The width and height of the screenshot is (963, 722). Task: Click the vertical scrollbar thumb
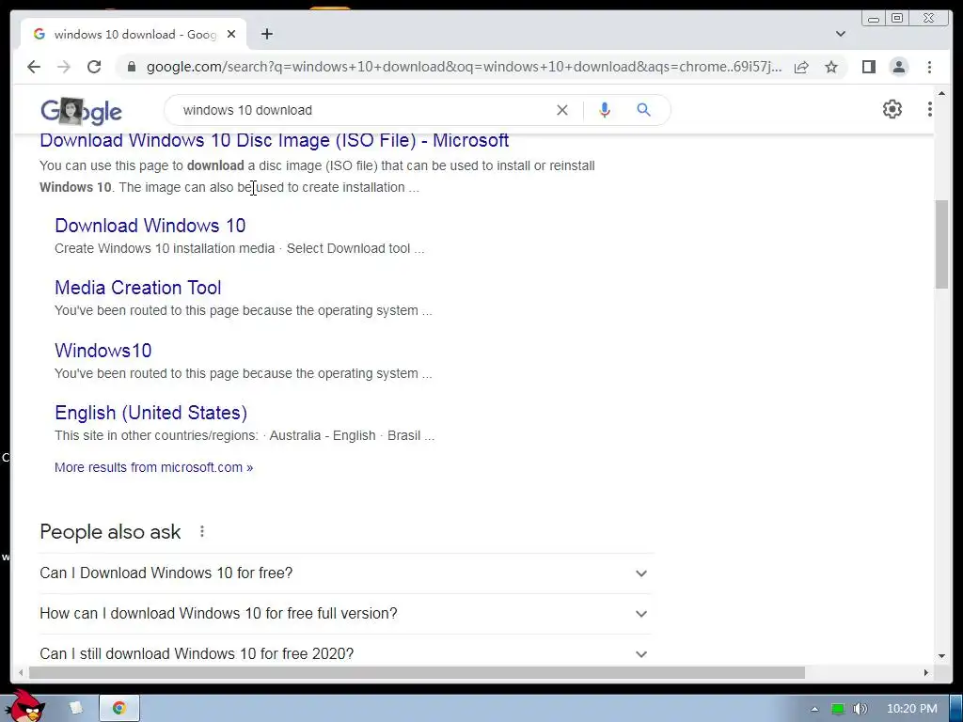coord(941,243)
